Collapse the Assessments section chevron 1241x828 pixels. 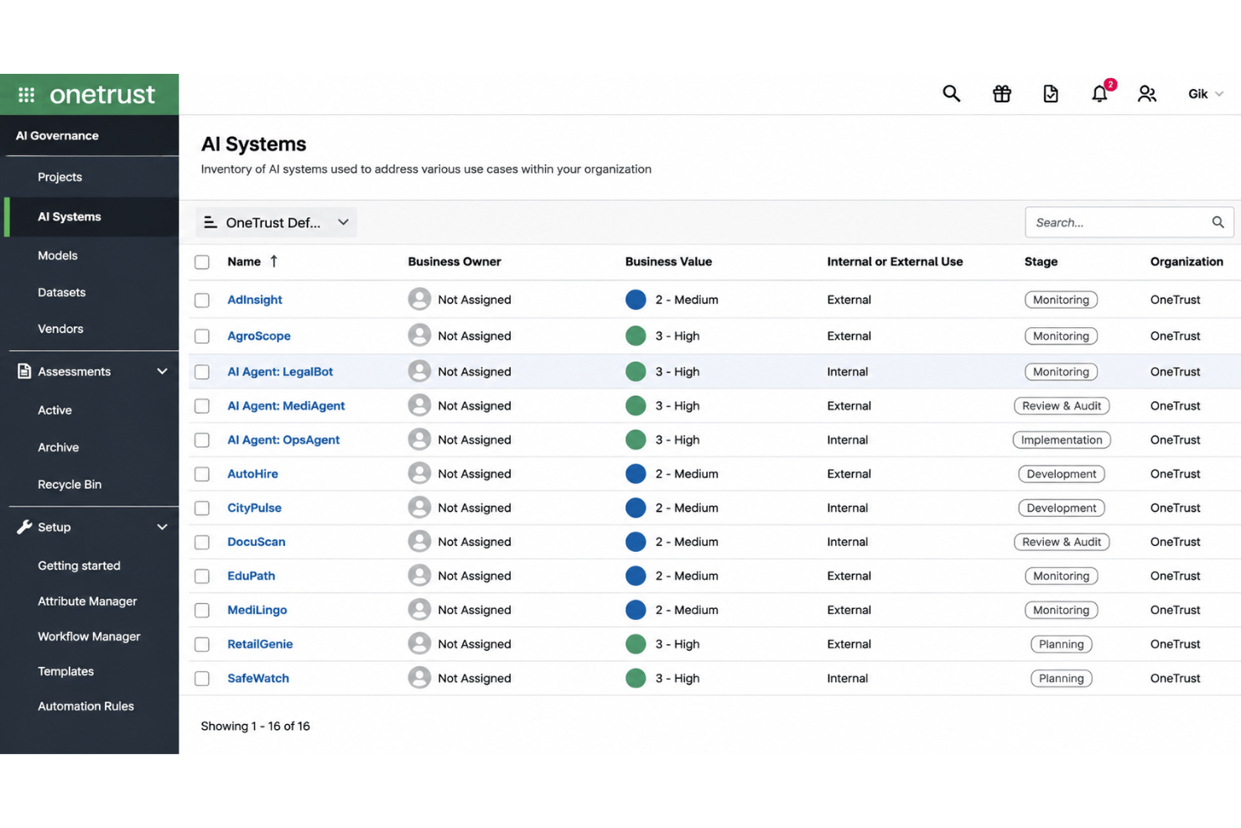click(162, 371)
